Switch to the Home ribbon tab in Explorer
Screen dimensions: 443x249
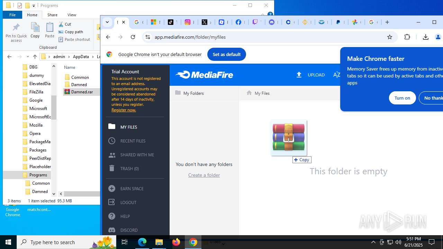click(x=32, y=15)
